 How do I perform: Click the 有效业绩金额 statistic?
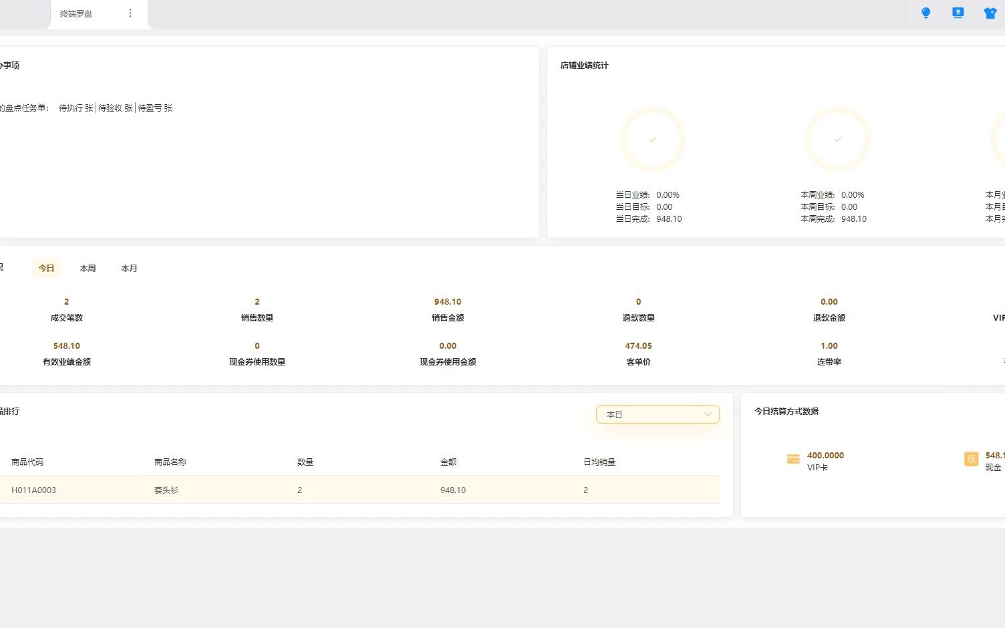67,354
